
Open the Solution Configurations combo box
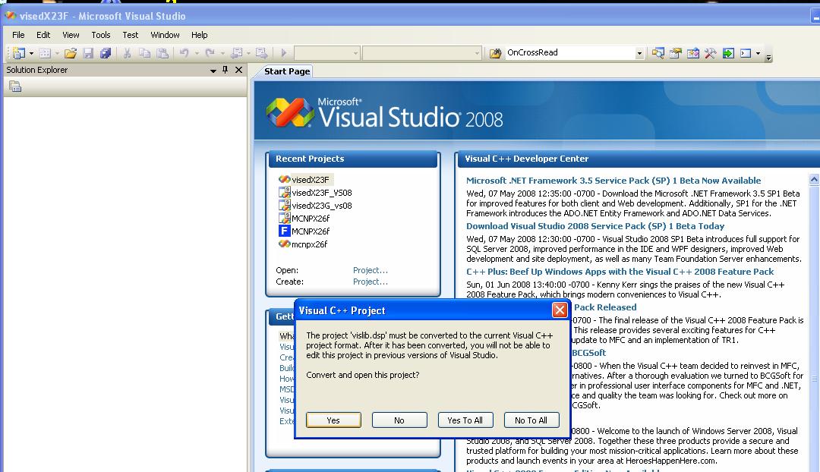(x=326, y=53)
